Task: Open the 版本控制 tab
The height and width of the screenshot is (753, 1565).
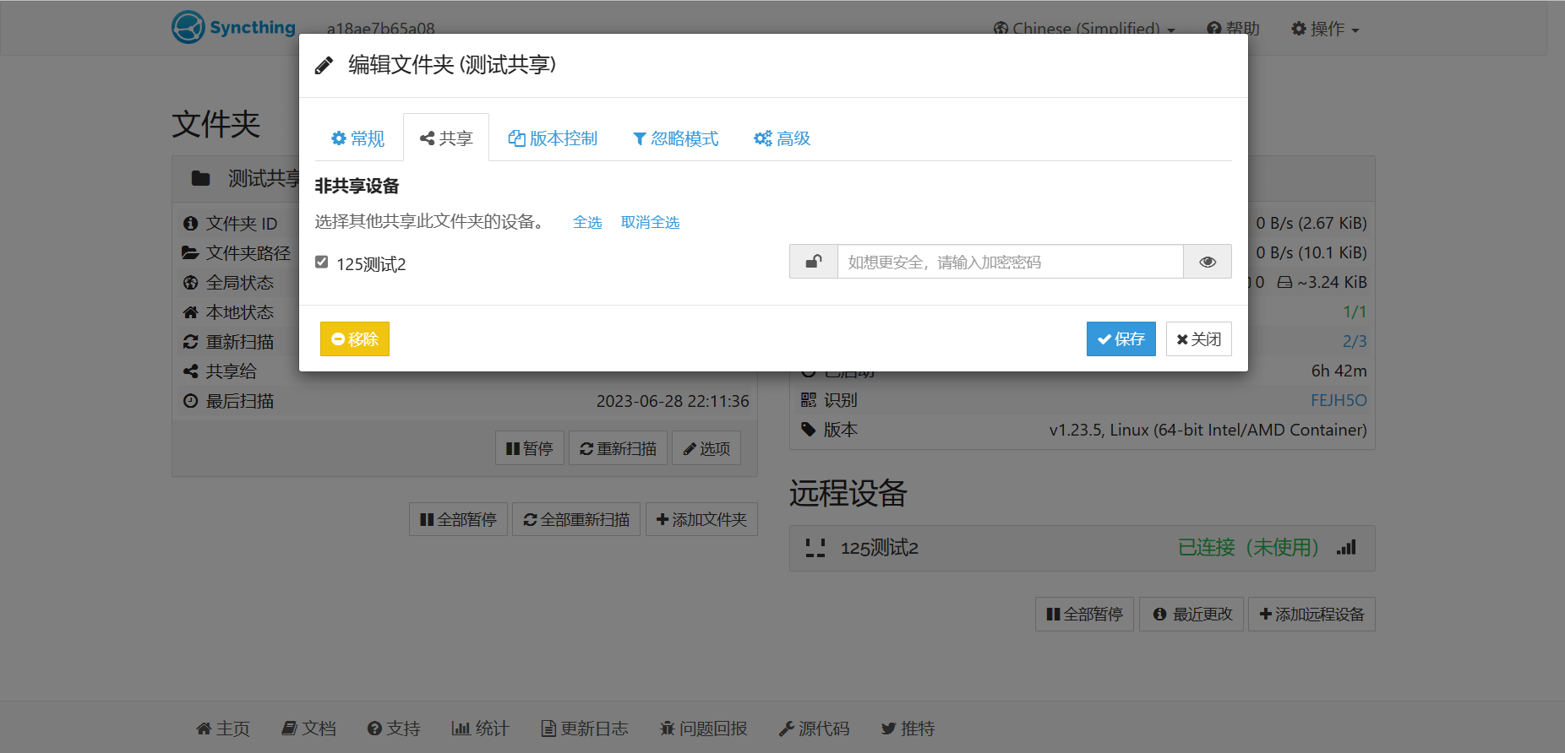Action: tap(553, 138)
